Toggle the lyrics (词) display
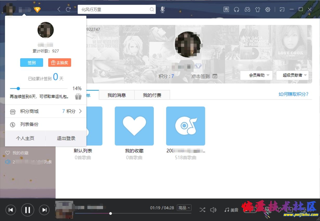This screenshot has height=221, width=320. [x=268, y=210]
